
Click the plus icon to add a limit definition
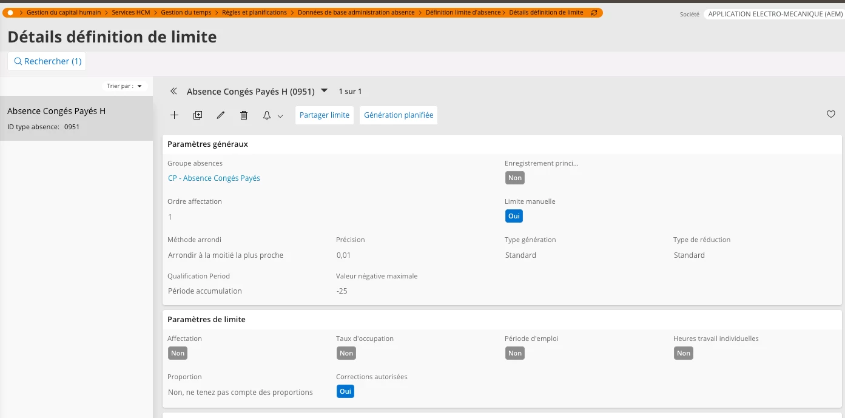pyautogui.click(x=174, y=115)
